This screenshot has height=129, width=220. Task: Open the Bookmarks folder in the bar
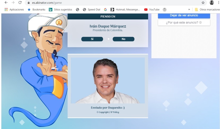point(37,9)
